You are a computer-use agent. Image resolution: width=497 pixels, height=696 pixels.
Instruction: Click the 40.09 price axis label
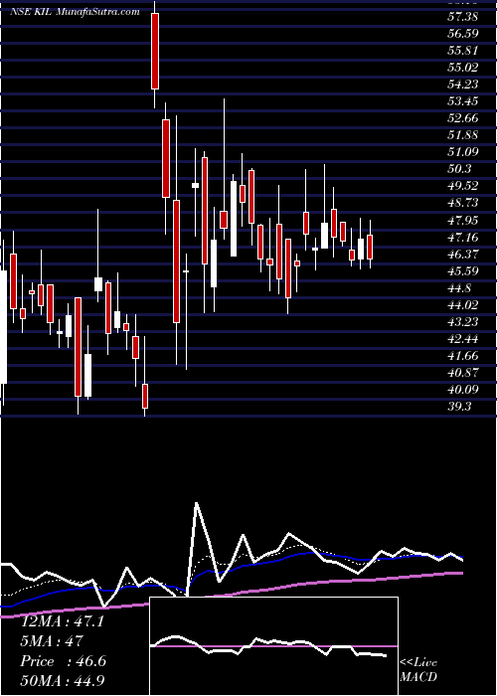(x=463, y=390)
